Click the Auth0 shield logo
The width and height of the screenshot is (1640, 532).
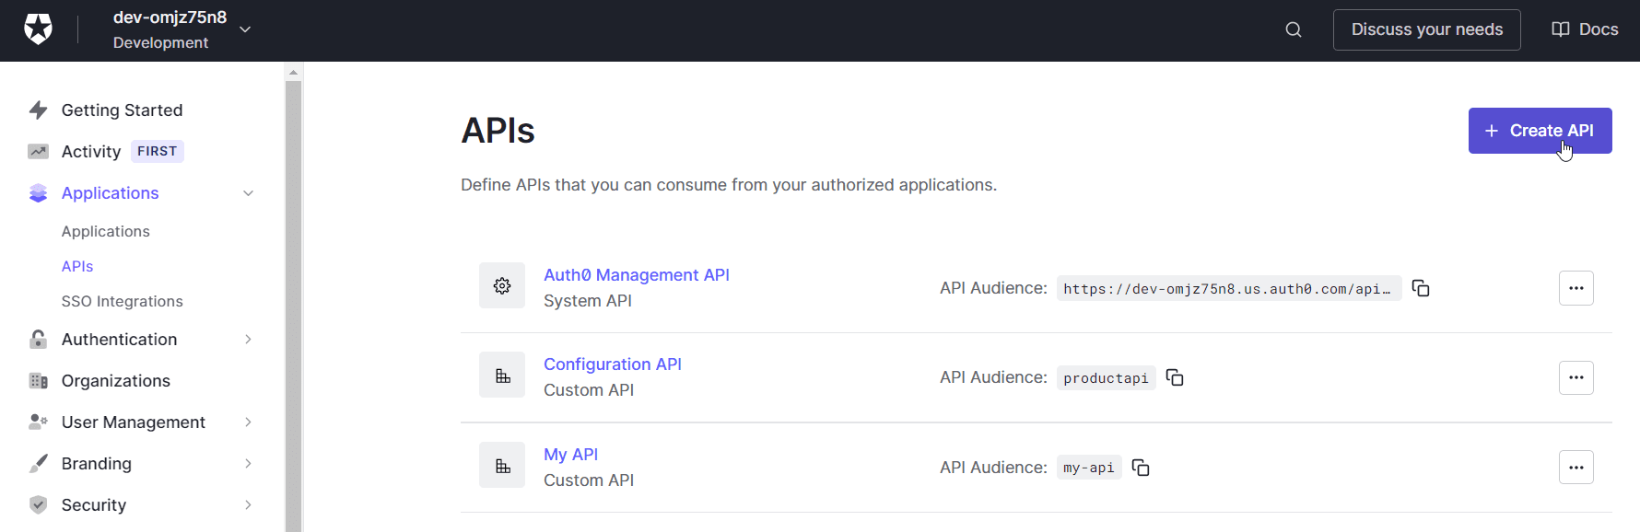tap(38, 29)
